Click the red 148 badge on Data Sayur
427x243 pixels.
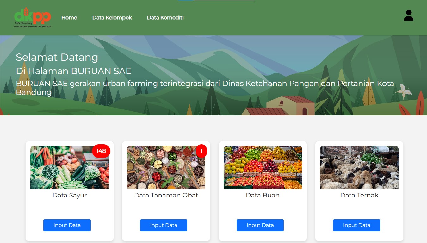101,151
